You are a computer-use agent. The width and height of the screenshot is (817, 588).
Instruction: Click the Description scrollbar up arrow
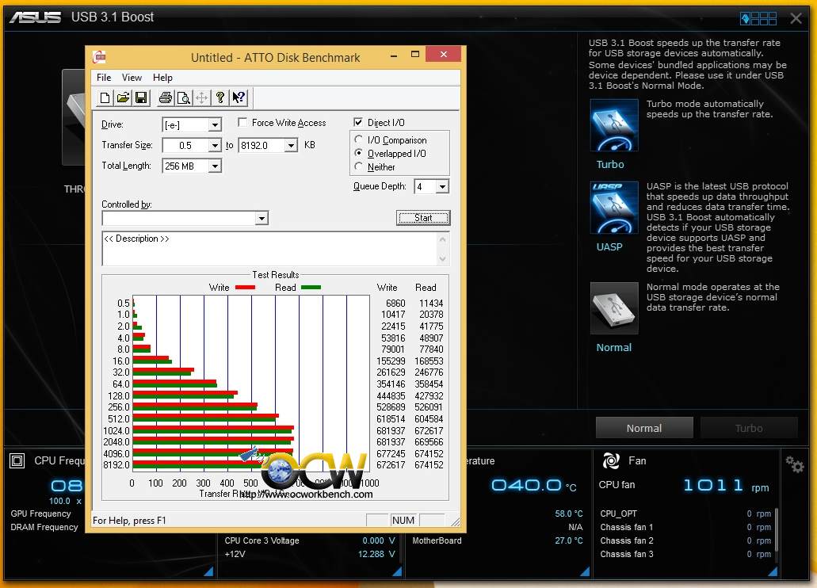(442, 239)
